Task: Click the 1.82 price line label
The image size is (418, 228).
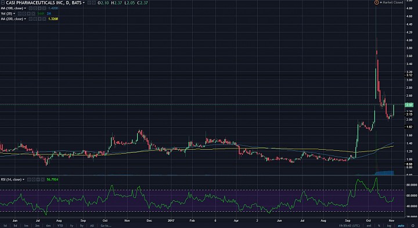Action: pos(409,127)
